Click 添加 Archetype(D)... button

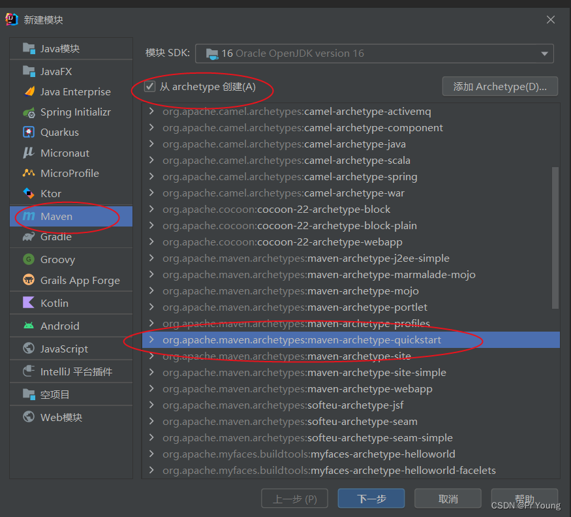click(500, 86)
